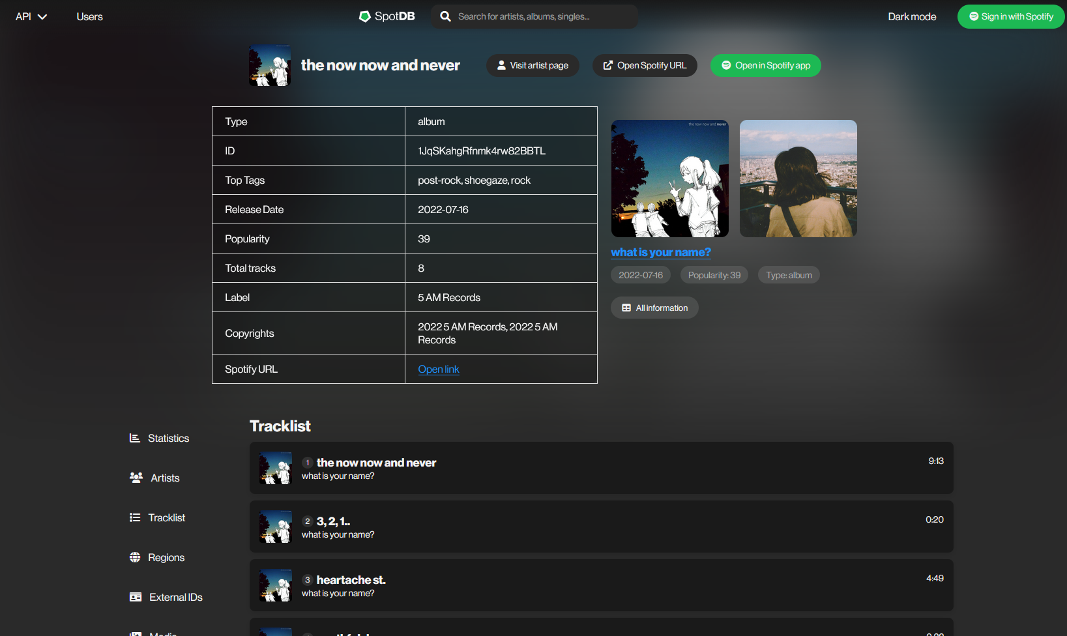Go to Regions section
Image resolution: width=1067 pixels, height=636 pixels.
click(157, 557)
